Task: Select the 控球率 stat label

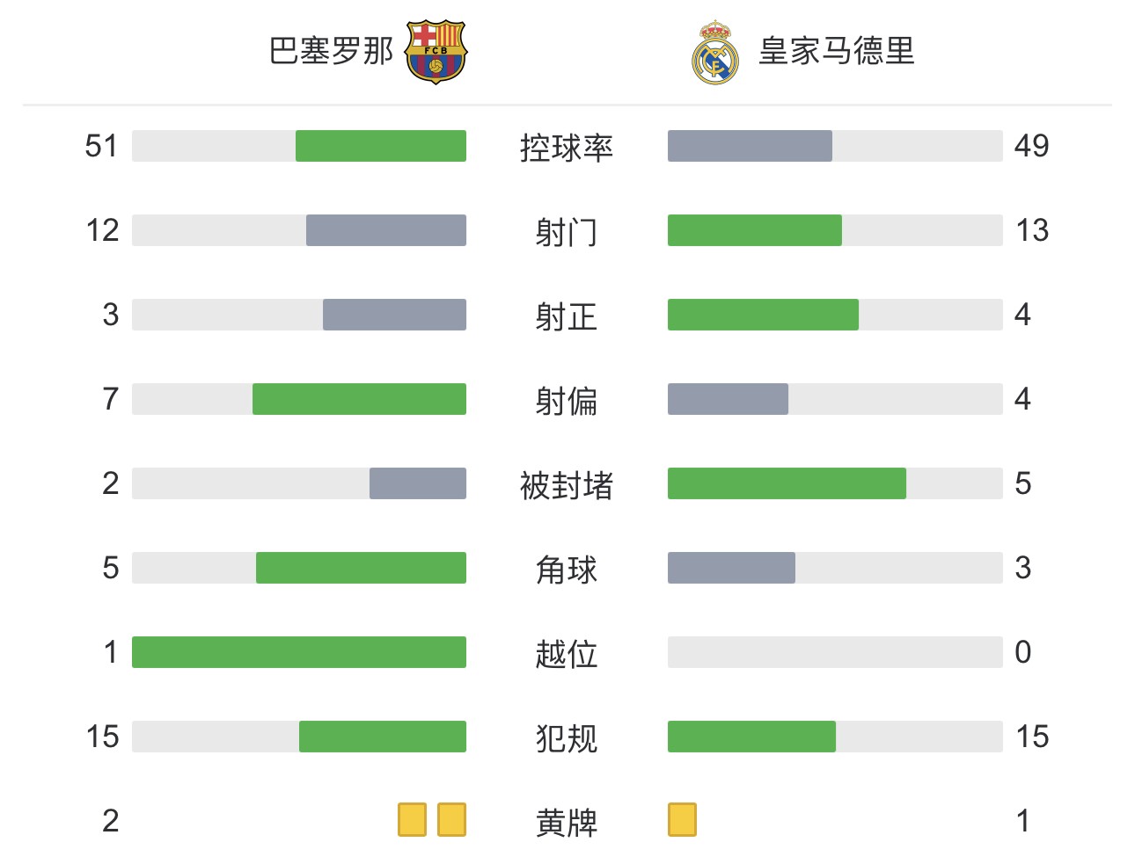Action: [567, 147]
